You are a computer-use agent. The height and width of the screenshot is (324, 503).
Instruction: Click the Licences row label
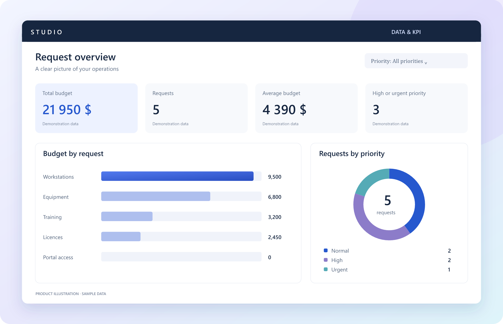click(53, 237)
